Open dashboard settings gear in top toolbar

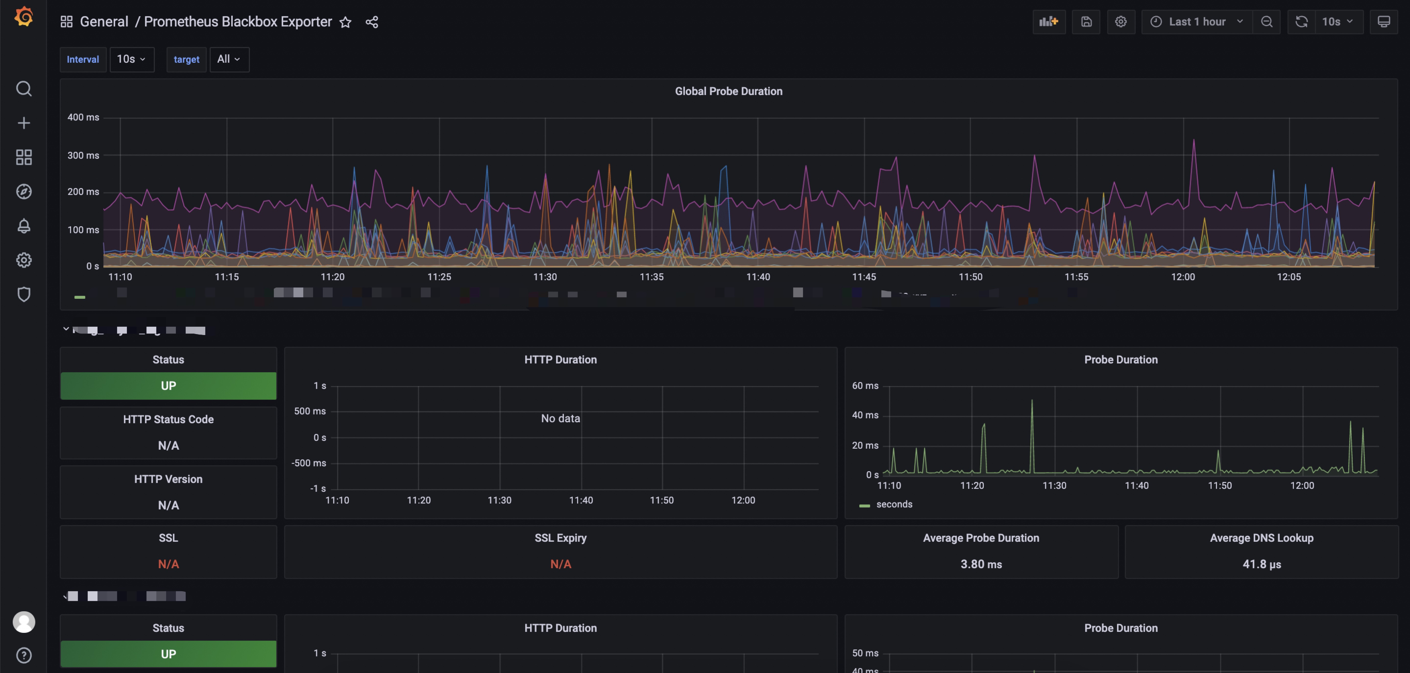1120,22
